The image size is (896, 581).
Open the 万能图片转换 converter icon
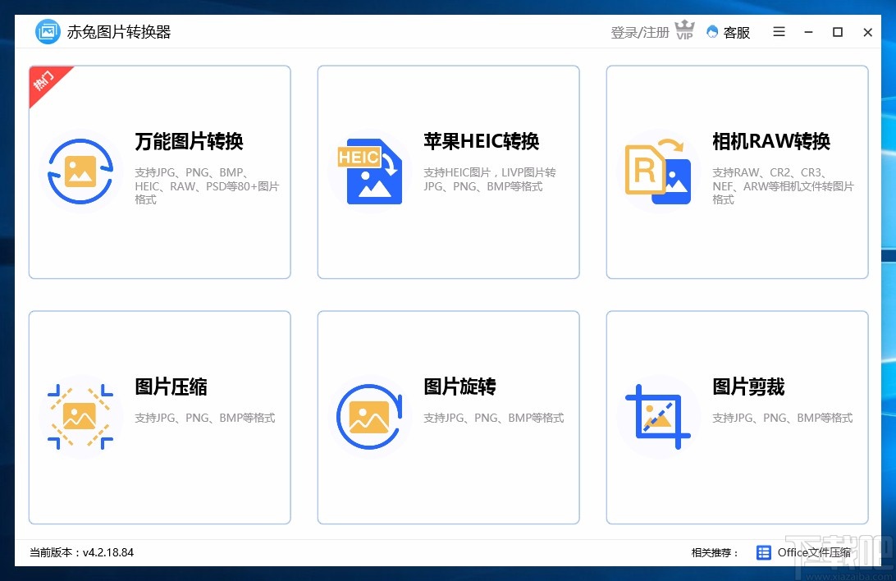click(x=81, y=172)
